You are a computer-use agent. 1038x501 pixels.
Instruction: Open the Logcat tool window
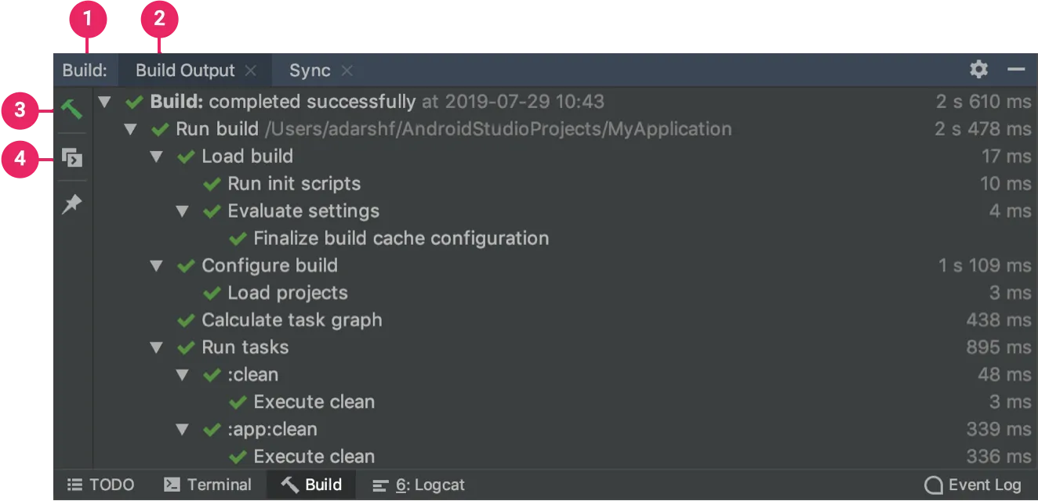(x=419, y=485)
